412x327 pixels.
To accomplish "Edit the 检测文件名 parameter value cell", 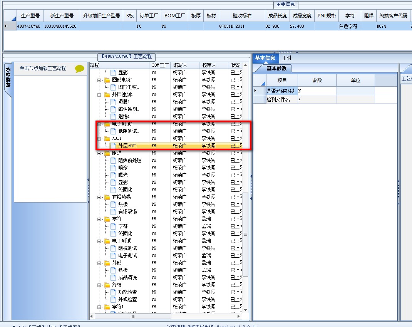I will 317,99.
